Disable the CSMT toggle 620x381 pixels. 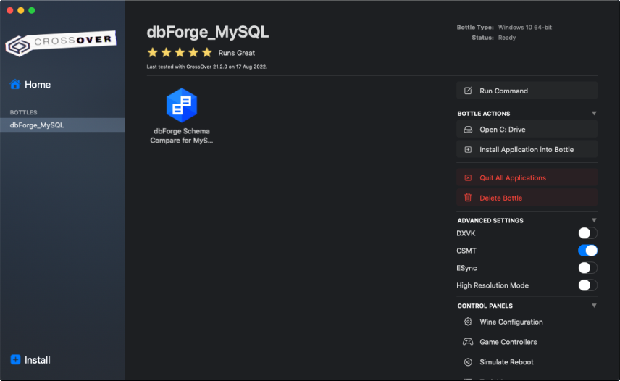[587, 251]
